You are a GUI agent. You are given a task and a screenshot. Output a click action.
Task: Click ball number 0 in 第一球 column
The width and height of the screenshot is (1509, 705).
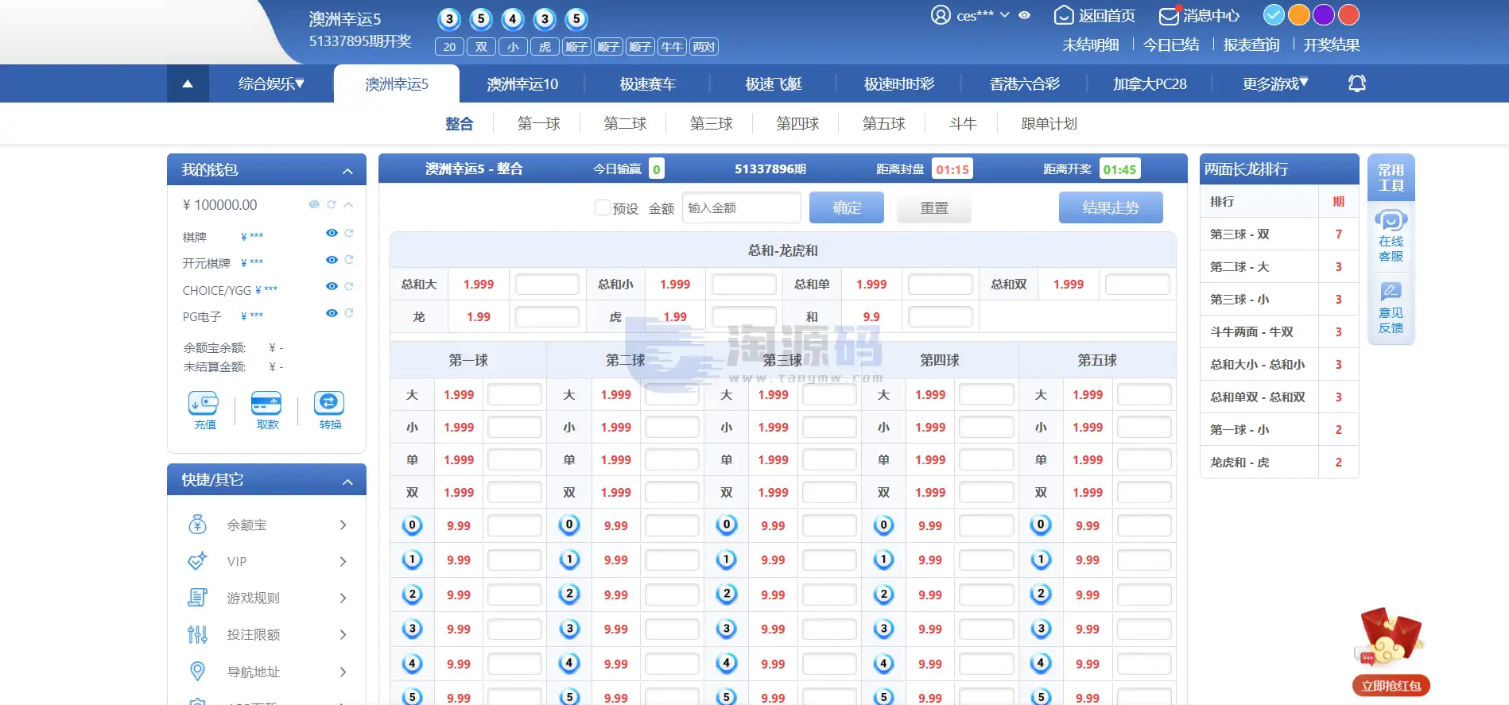click(412, 525)
